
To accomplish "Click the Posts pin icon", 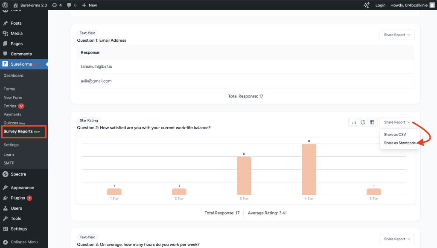I will pyautogui.click(x=5, y=23).
